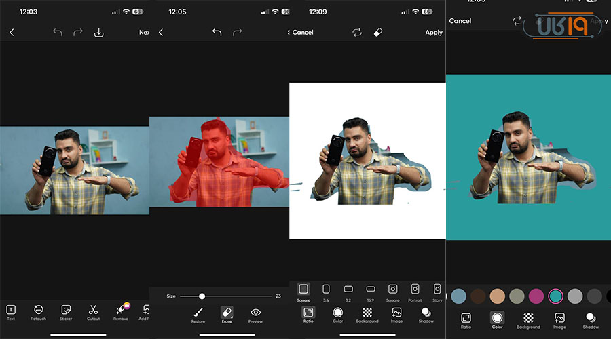Toggle the Preview eye icon

coord(256,313)
